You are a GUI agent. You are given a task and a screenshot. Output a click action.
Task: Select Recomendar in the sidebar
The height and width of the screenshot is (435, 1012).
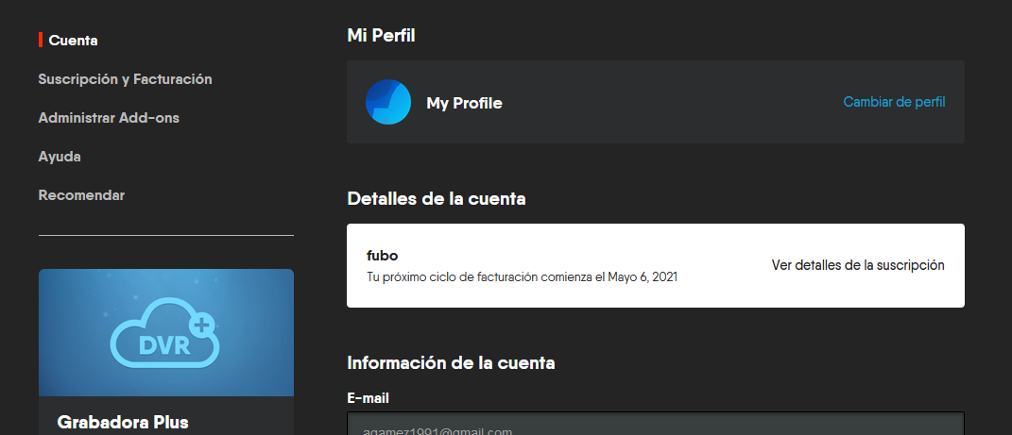[x=81, y=195]
